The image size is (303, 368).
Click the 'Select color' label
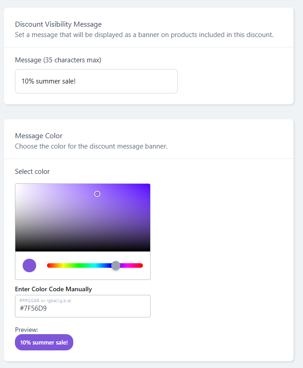pos(32,172)
